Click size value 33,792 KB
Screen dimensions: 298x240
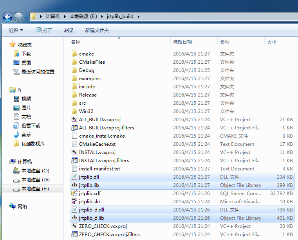[281, 193]
